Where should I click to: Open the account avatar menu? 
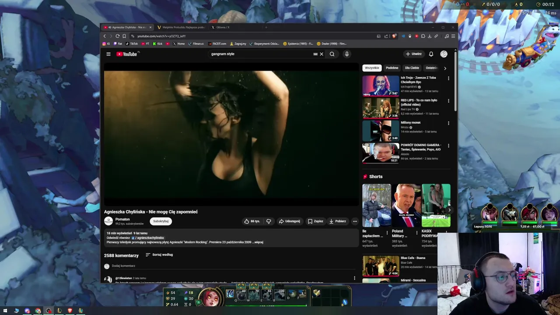pyautogui.click(x=444, y=54)
